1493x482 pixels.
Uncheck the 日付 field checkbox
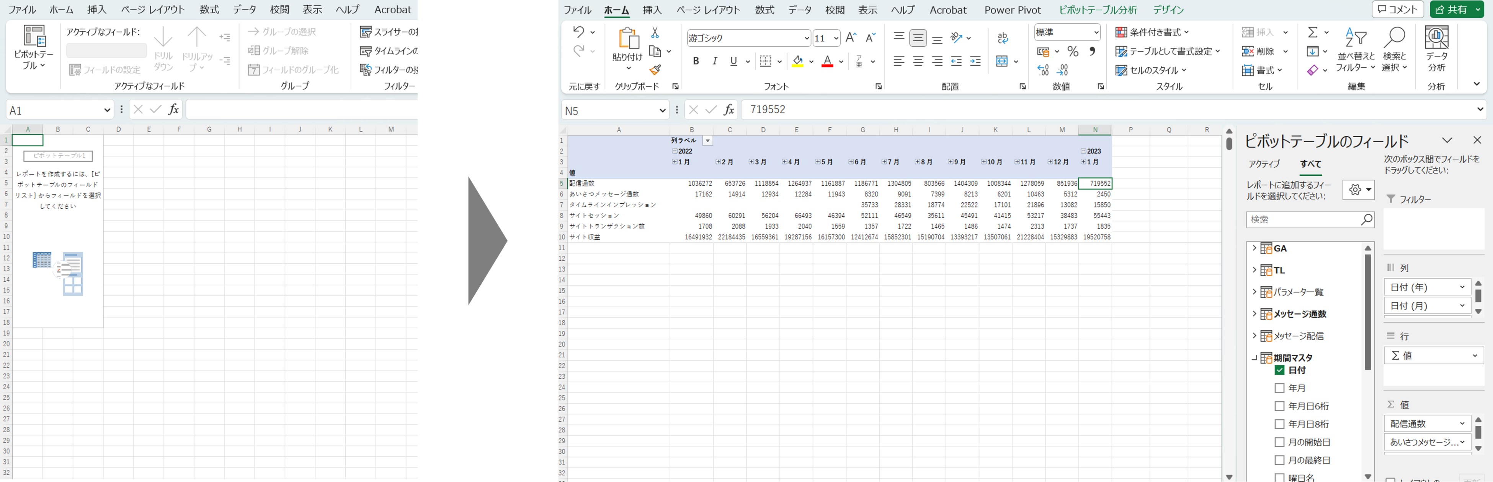[1280, 370]
